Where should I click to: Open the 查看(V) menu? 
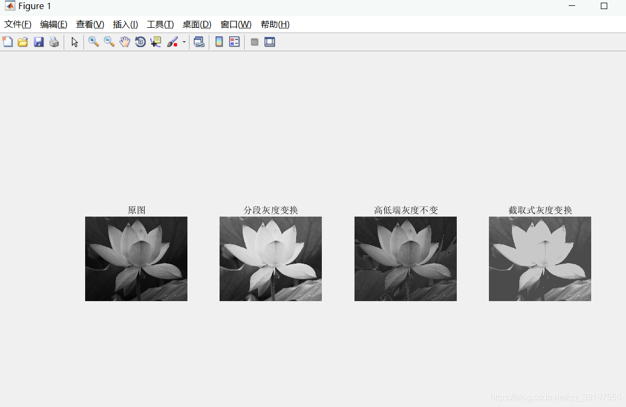pos(90,24)
